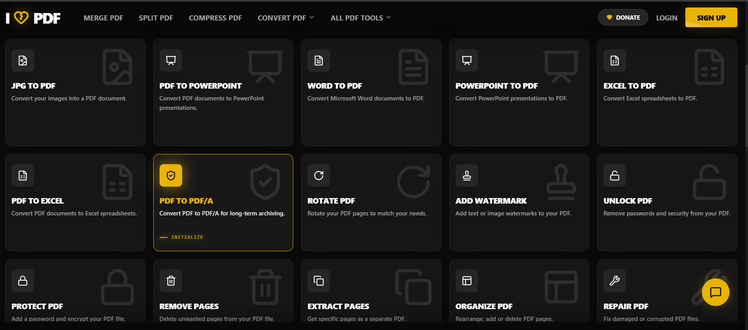
Task: Click the Login link
Action: [x=667, y=18]
